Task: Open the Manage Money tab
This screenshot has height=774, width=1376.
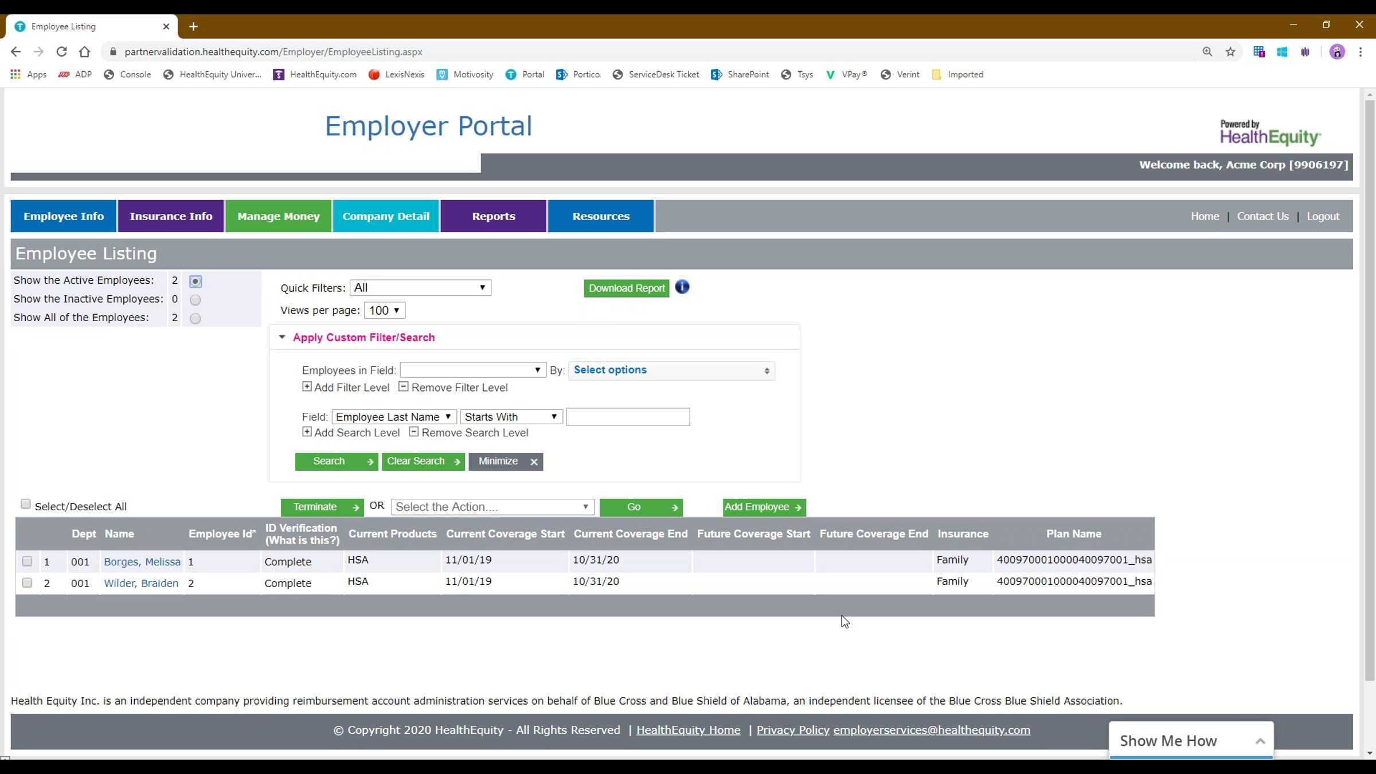Action: tap(279, 216)
